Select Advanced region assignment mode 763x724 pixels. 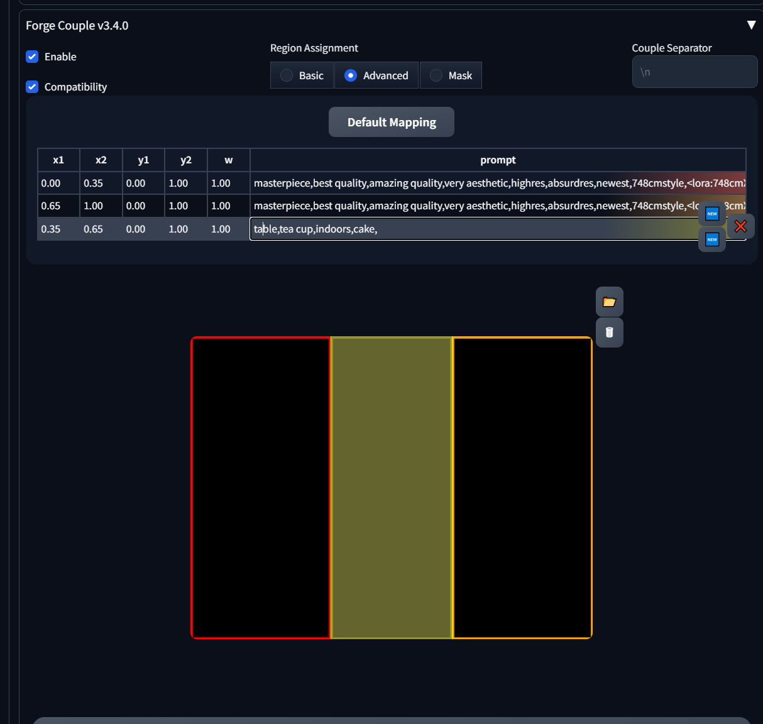coord(376,75)
